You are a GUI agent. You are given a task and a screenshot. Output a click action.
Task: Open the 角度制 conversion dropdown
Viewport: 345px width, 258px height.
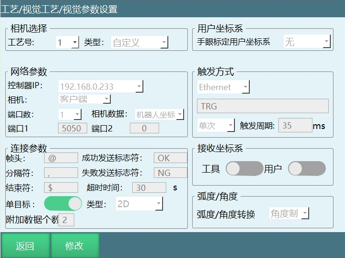[289, 214]
